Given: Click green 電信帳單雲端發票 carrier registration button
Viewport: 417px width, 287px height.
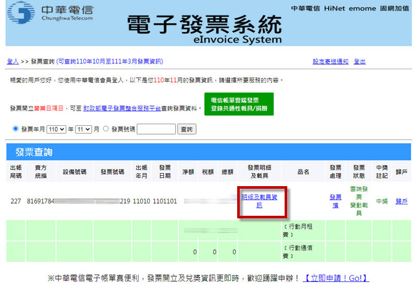Looking at the screenshot, I should point(239,104).
